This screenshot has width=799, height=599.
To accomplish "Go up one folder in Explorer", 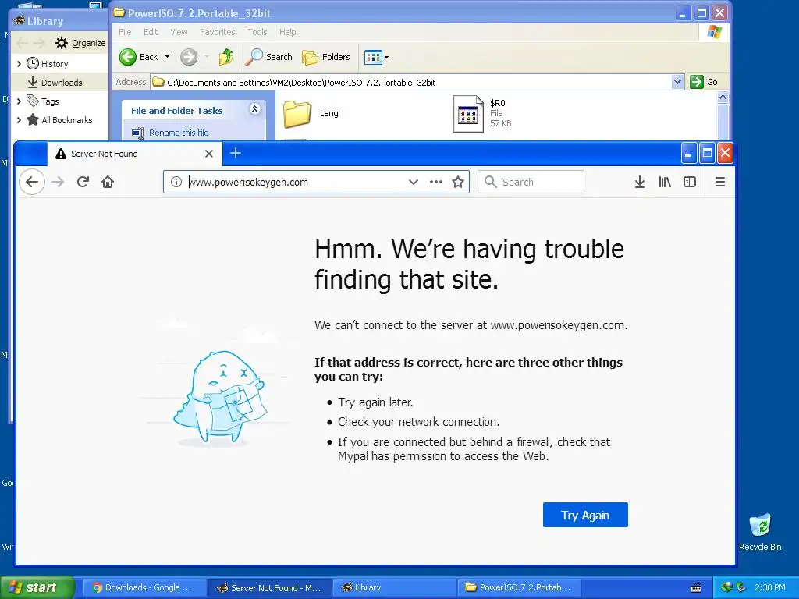I will tap(225, 57).
